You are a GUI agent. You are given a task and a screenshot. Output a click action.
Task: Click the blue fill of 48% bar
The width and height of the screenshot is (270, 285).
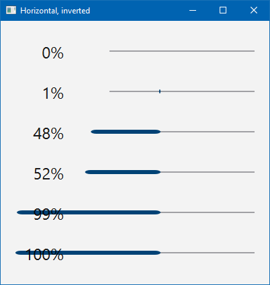click(x=126, y=132)
